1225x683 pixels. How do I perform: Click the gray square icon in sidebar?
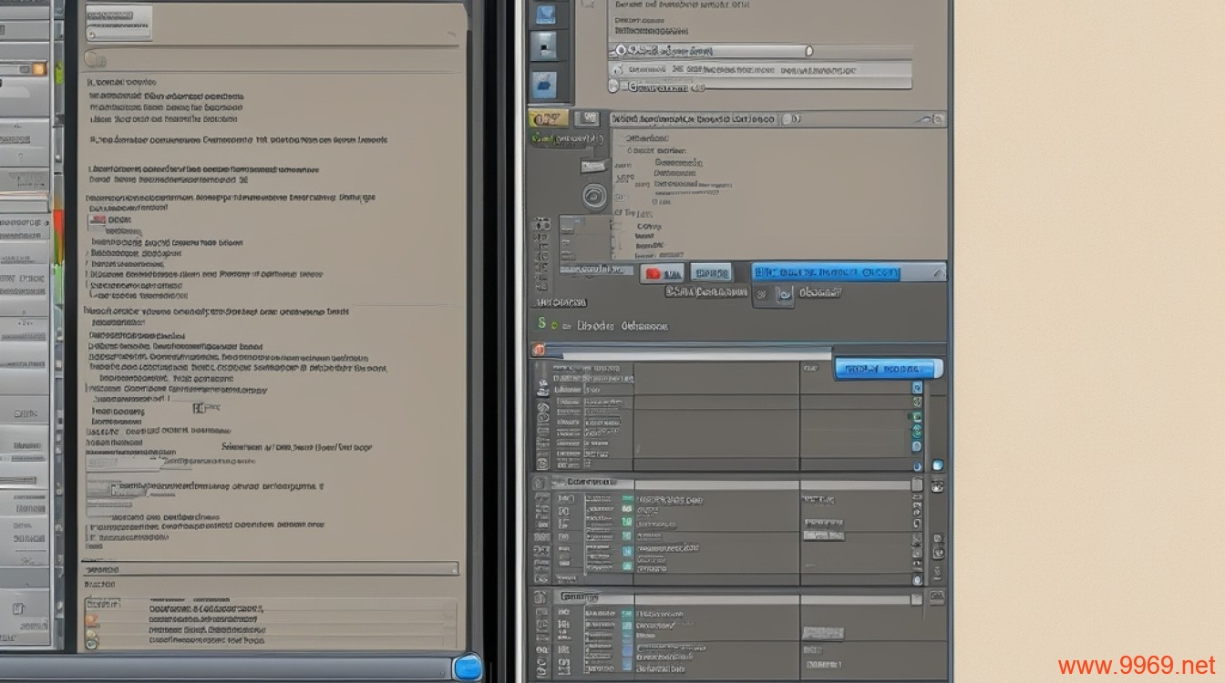pyautogui.click(x=544, y=44)
